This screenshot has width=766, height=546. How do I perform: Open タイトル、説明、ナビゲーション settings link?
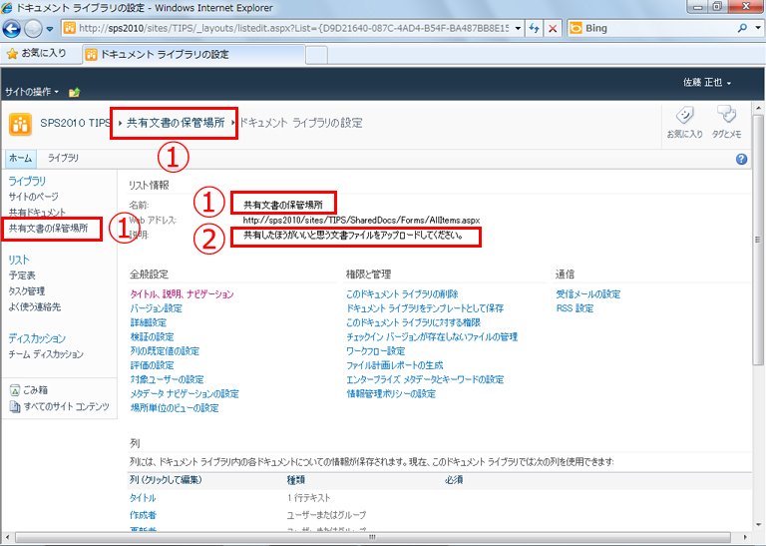tap(182, 293)
